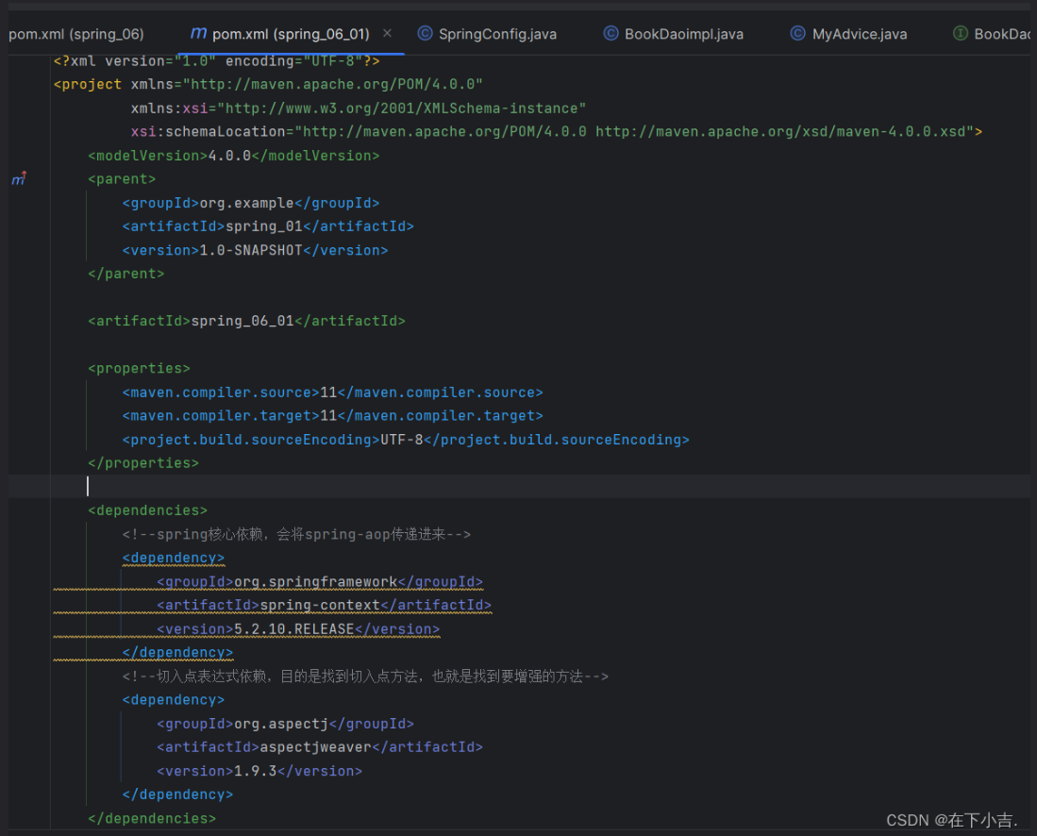The image size is (1037, 836).
Task: Click Maven parent gutter icon beside <parent>
Action: pyautogui.click(x=19, y=178)
